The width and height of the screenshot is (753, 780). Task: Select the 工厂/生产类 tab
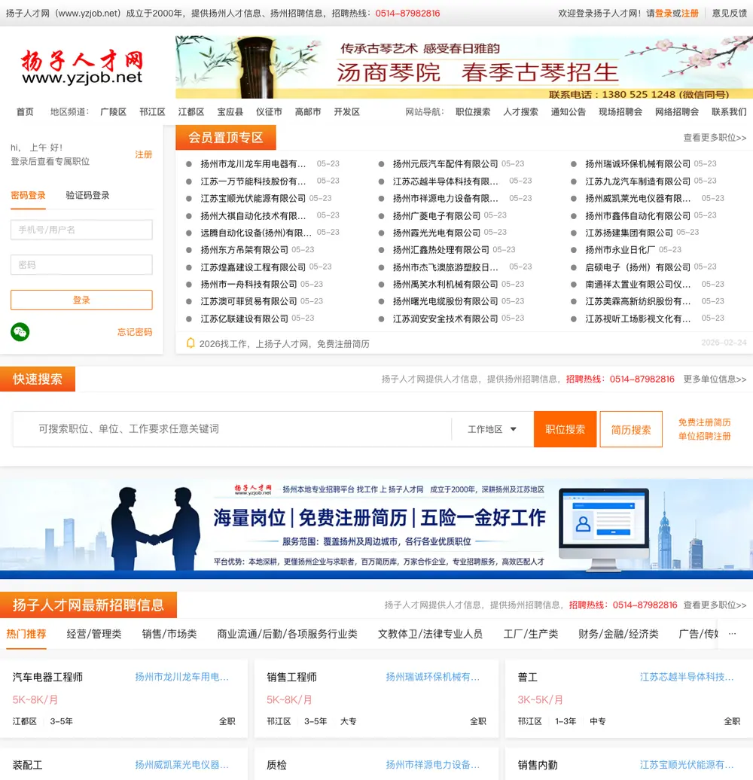tap(531, 634)
